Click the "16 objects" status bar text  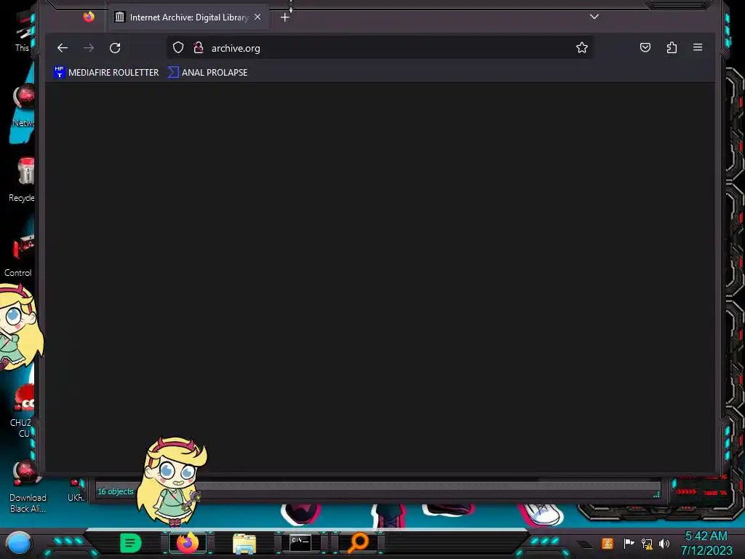tap(115, 491)
